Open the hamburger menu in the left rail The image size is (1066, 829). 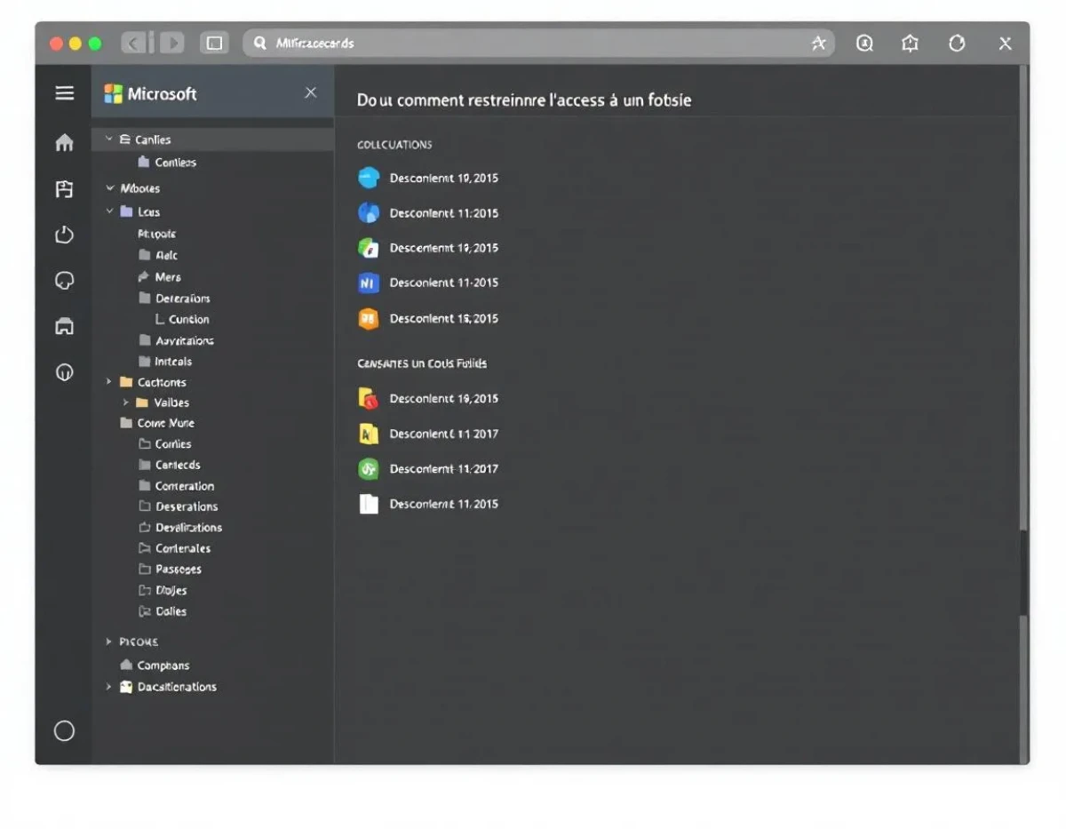64,92
